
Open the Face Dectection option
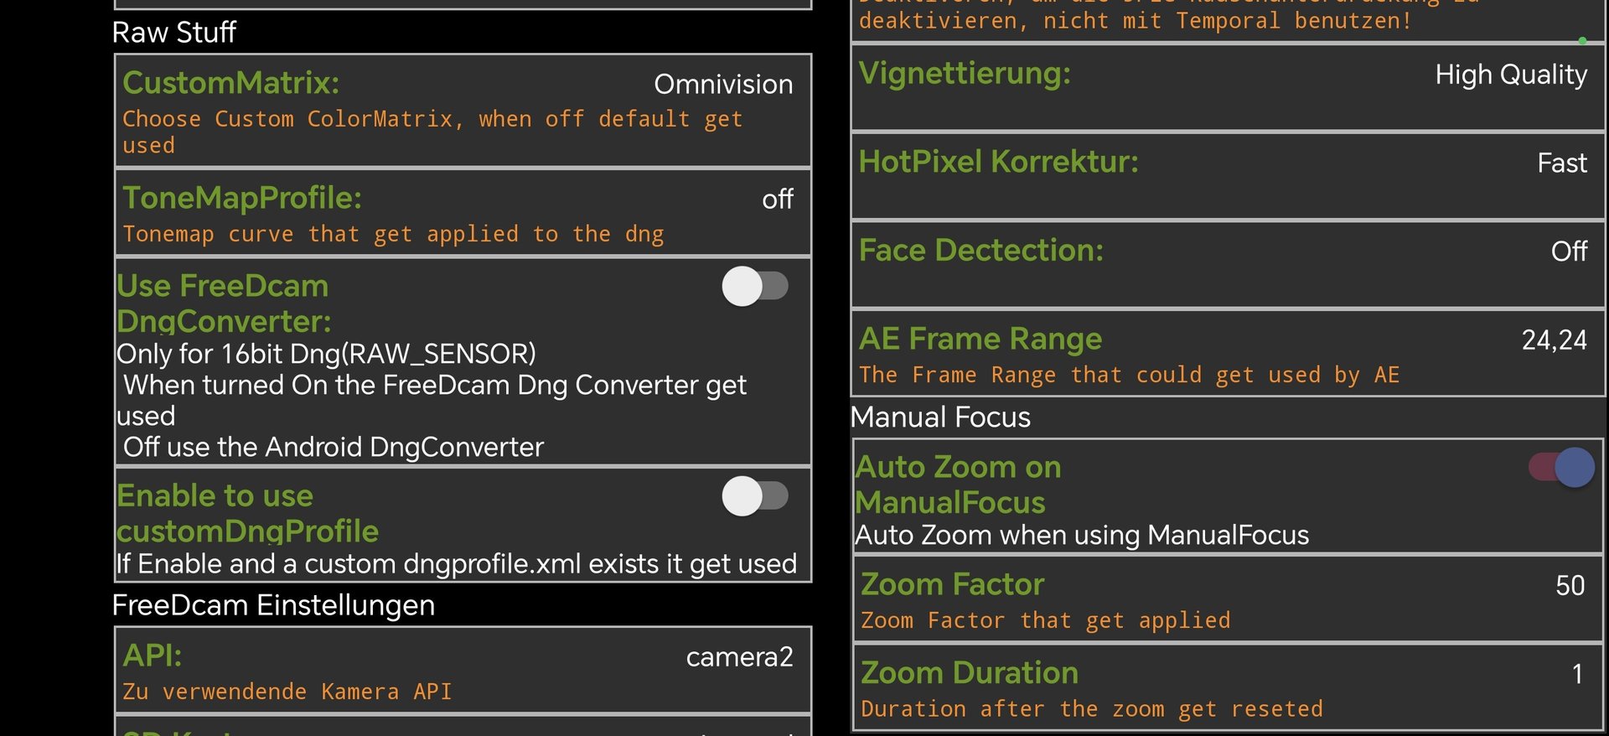tap(1228, 265)
